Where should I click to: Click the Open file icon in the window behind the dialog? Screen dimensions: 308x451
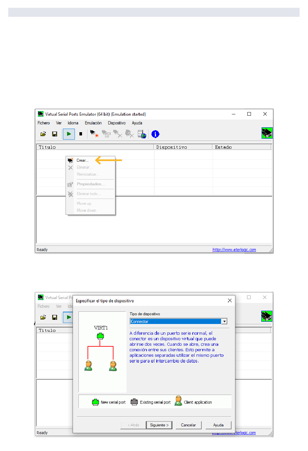click(x=43, y=318)
